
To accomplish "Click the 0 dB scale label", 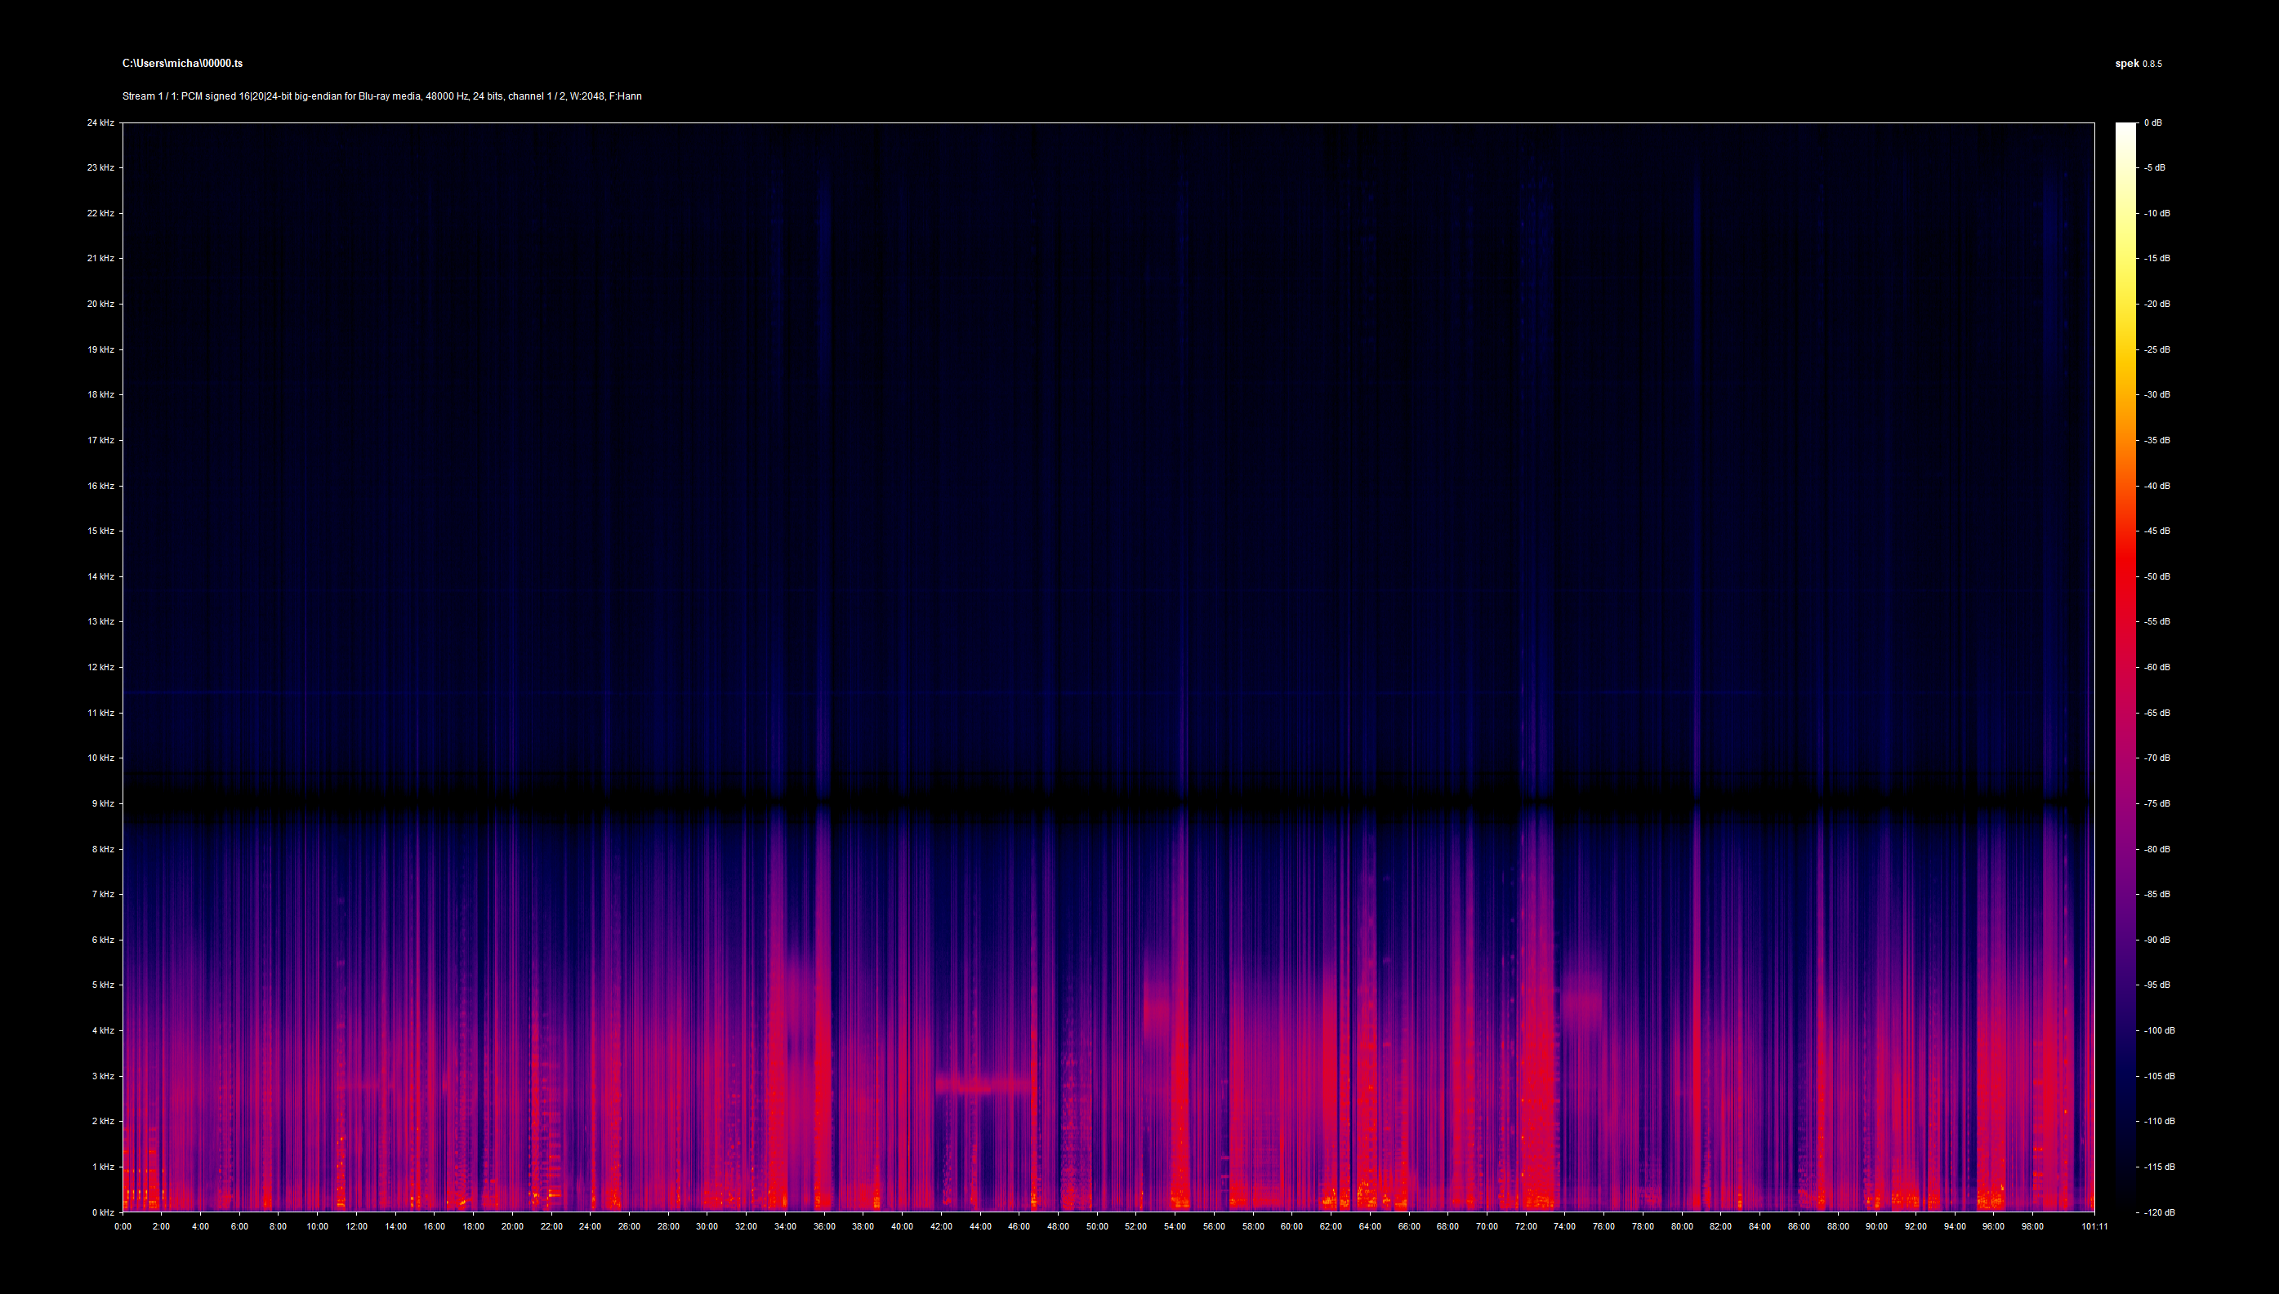I will click(2152, 122).
